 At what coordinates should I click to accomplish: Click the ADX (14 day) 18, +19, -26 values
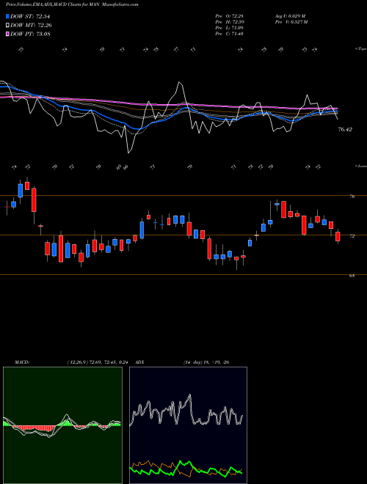[206, 362]
